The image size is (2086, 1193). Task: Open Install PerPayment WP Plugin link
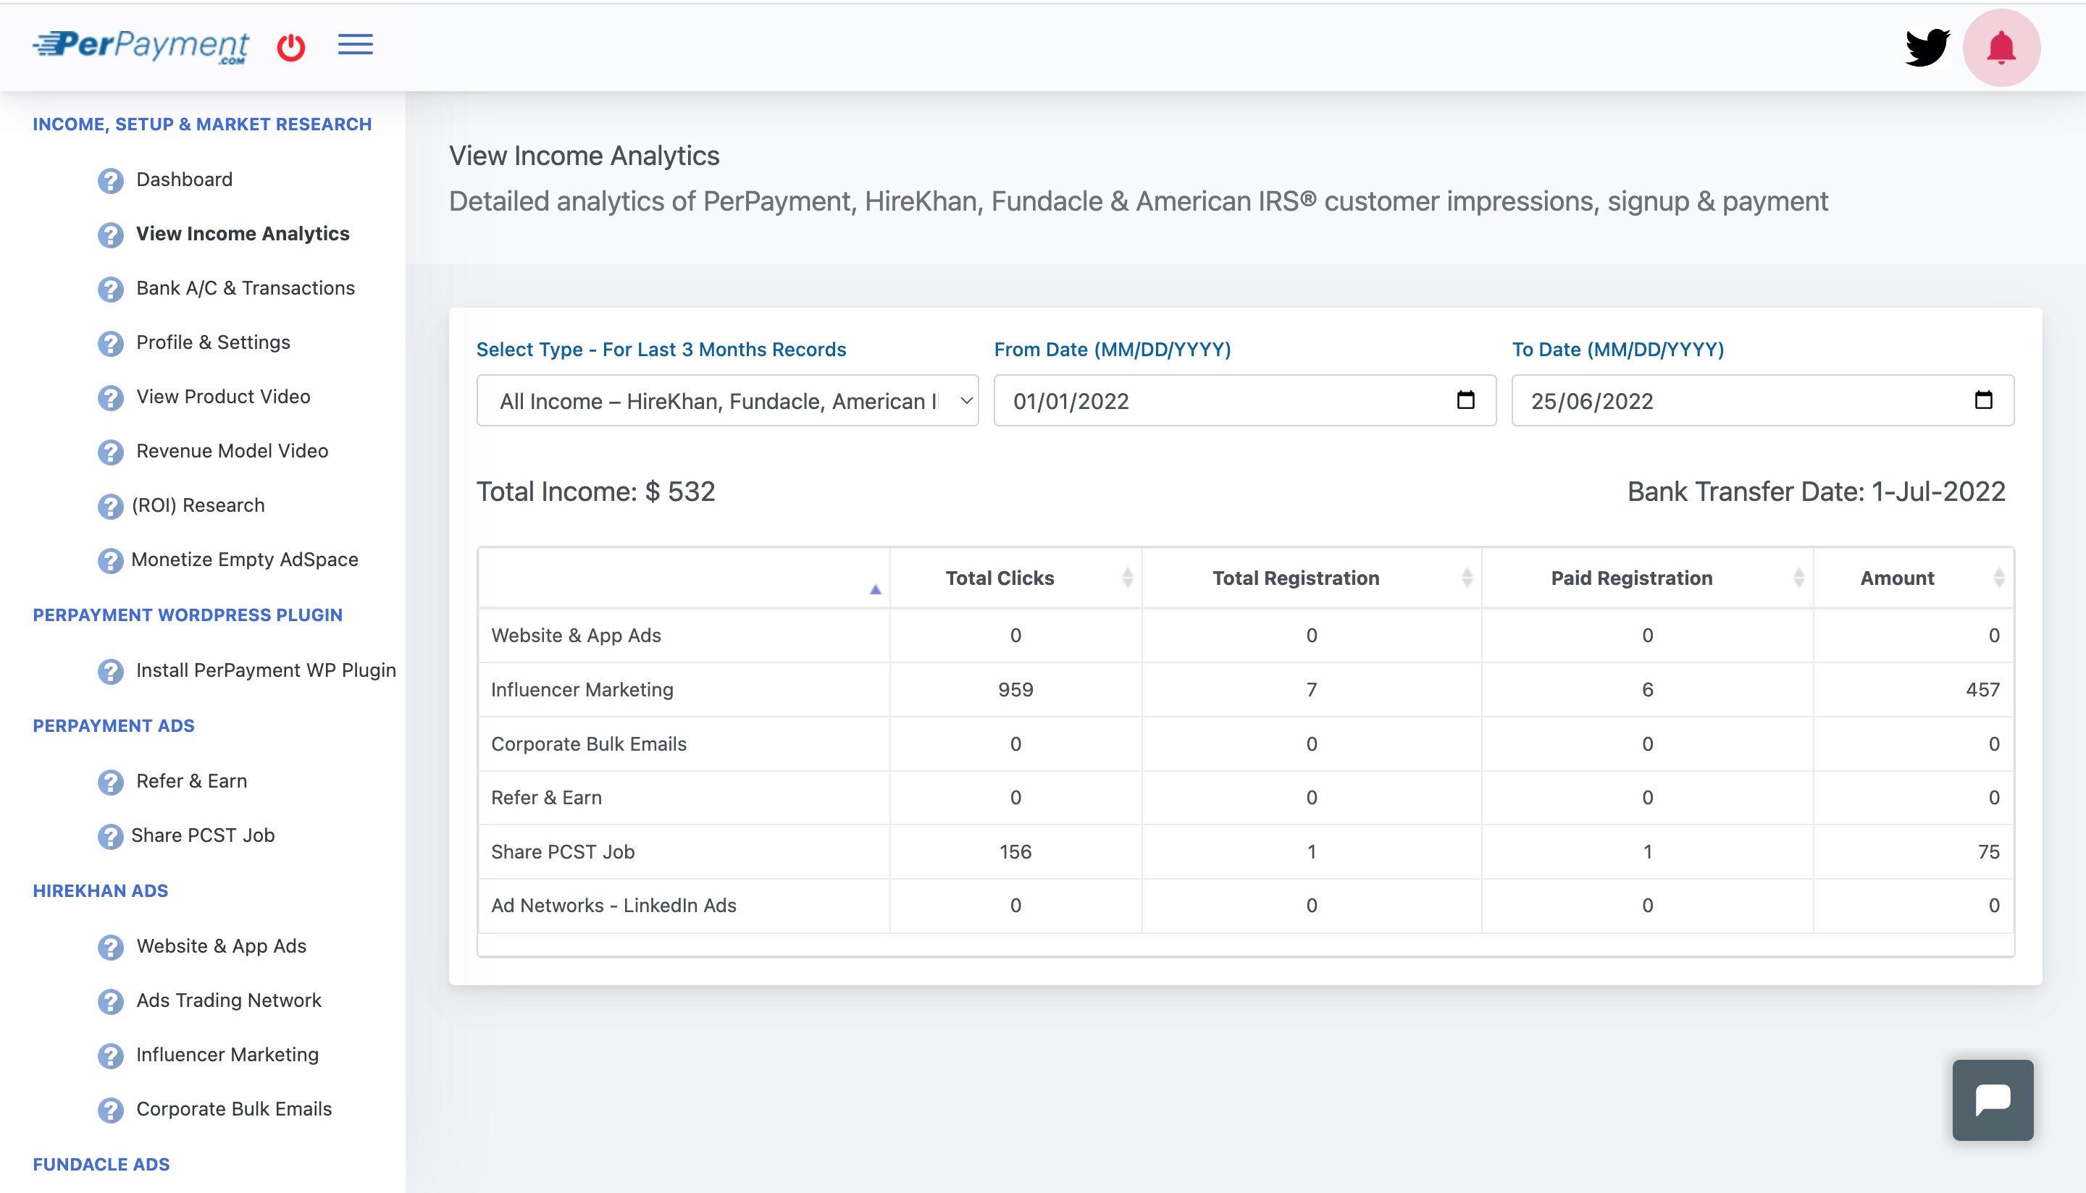[266, 670]
